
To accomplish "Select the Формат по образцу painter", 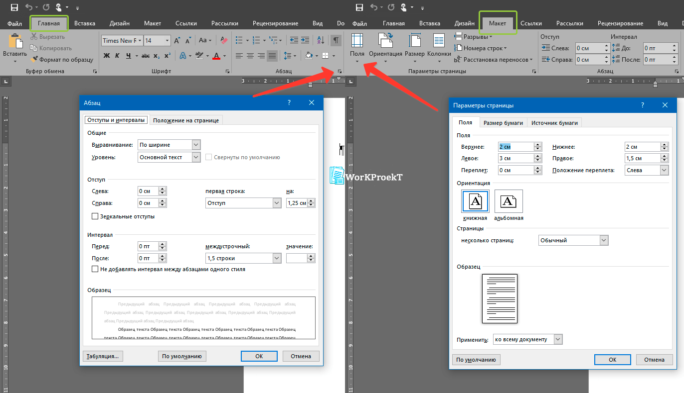I will point(62,60).
